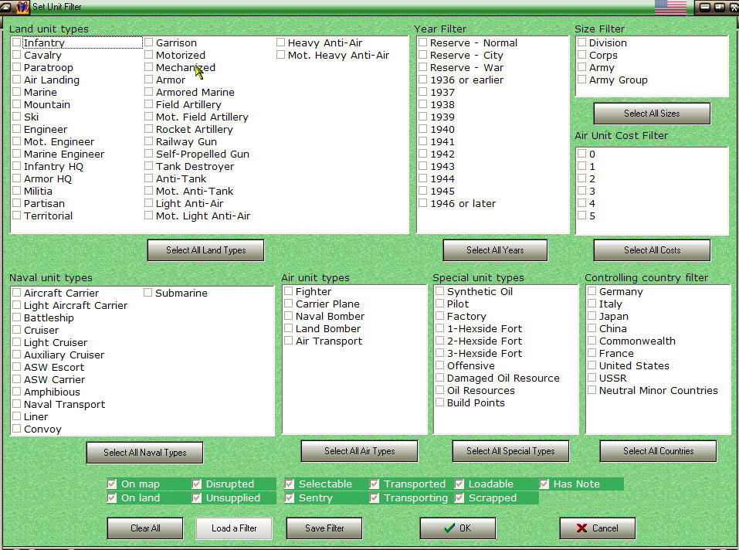The image size is (739, 550).
Task: Click Select All Land Types button
Action: [x=206, y=250]
